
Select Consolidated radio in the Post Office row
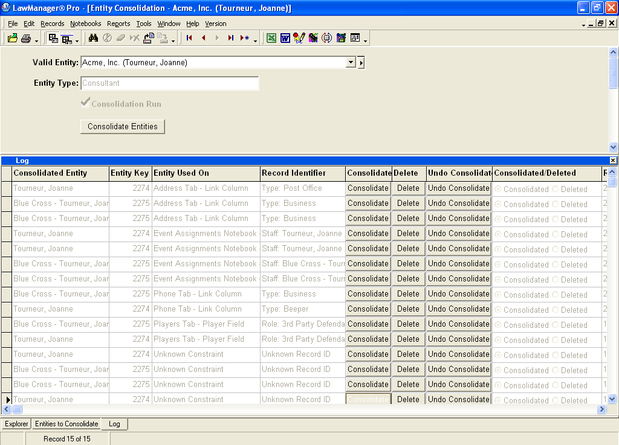pyautogui.click(x=498, y=189)
